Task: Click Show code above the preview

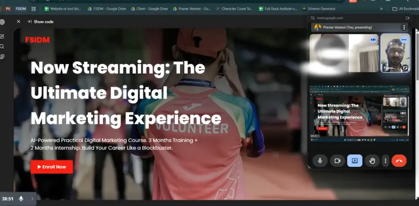Action: click(40, 22)
